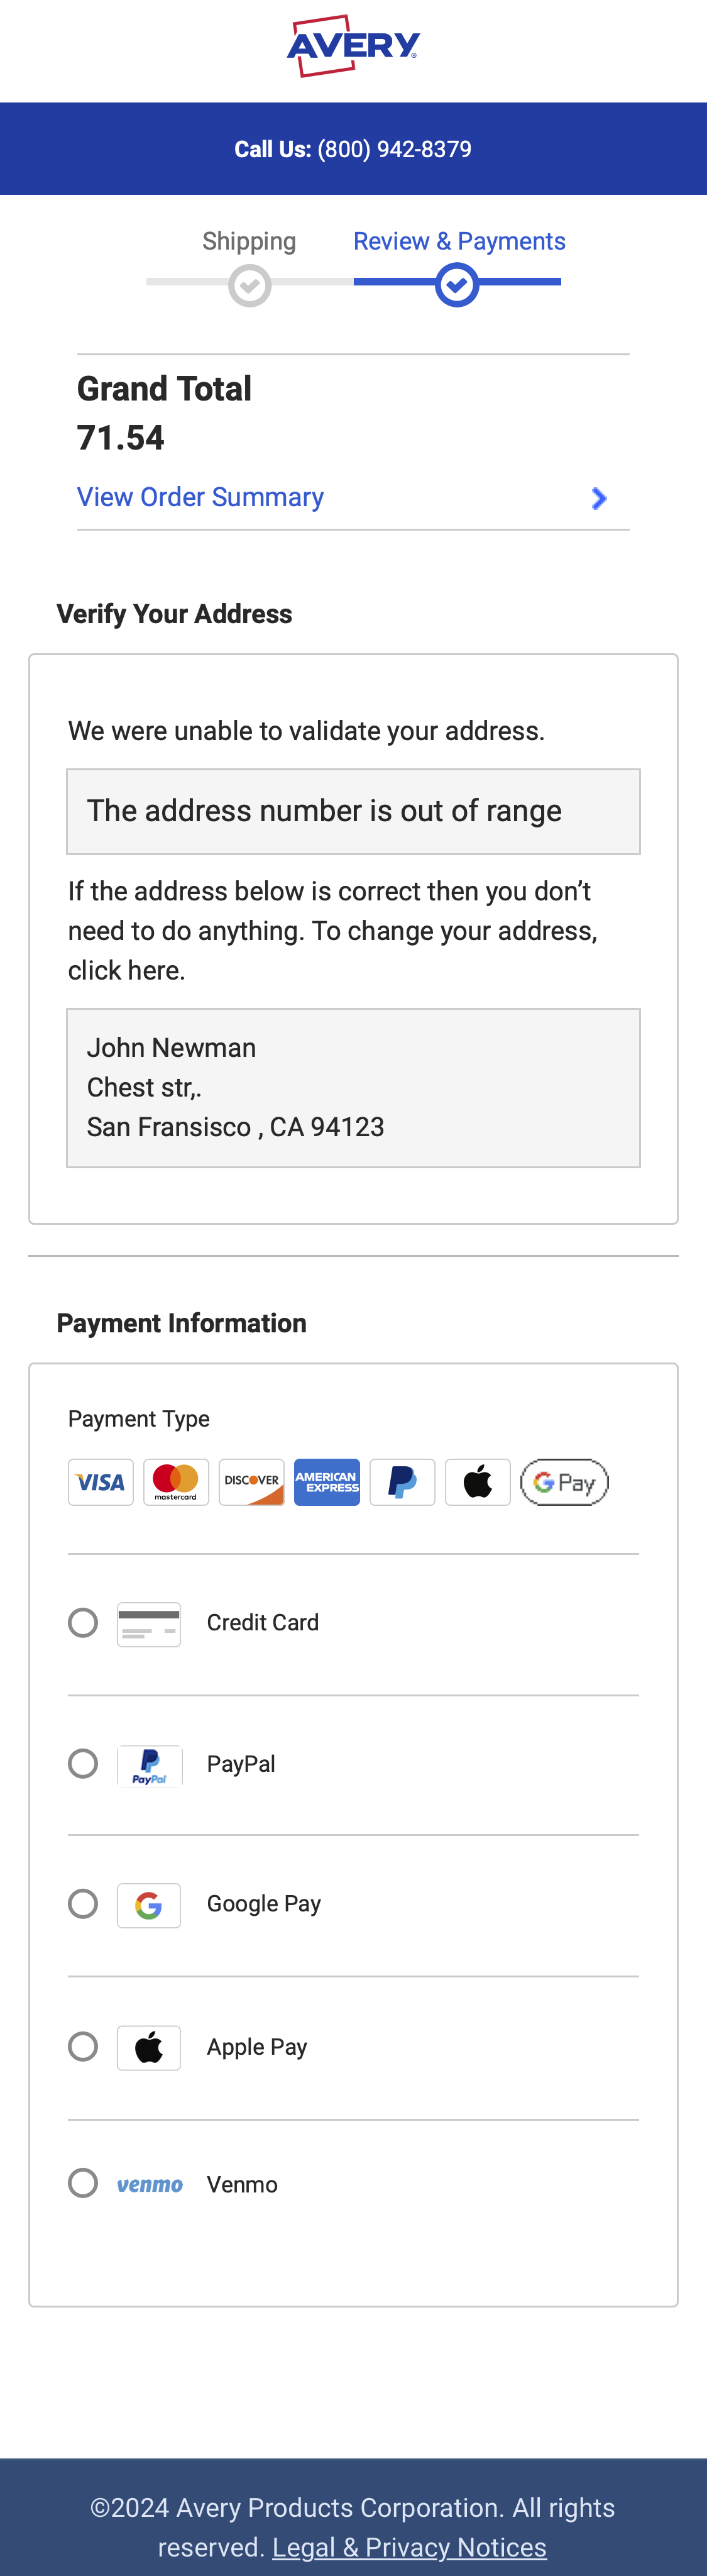Image resolution: width=707 pixels, height=2576 pixels.
Task: Open Legal & Privacy Notices link
Action: point(409,2547)
